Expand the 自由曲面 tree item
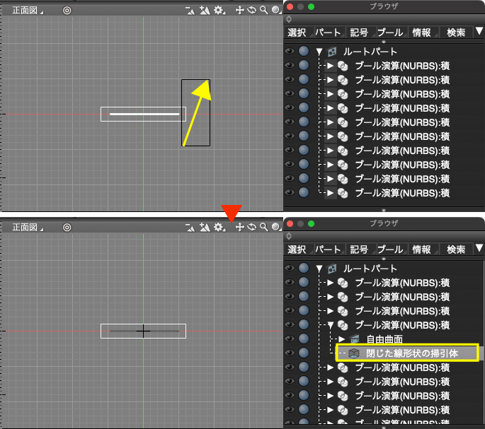The width and height of the screenshot is (485, 429). tap(342, 339)
